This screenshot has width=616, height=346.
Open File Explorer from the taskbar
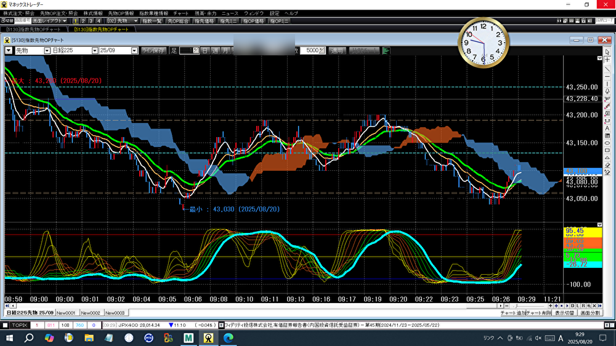pyautogui.click(x=89, y=337)
